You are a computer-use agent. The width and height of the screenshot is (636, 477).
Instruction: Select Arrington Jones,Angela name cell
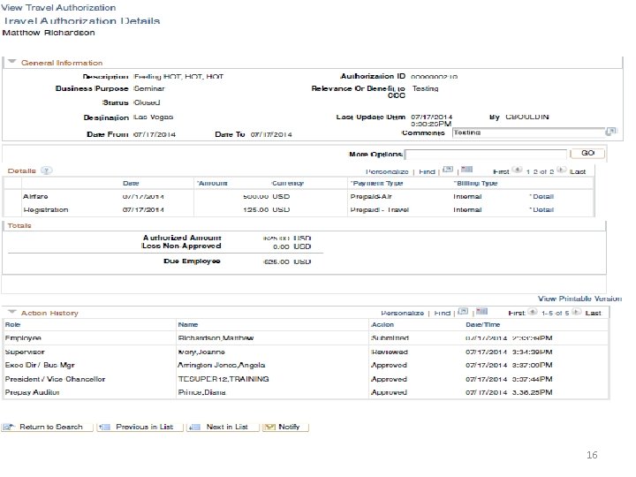[222, 365]
